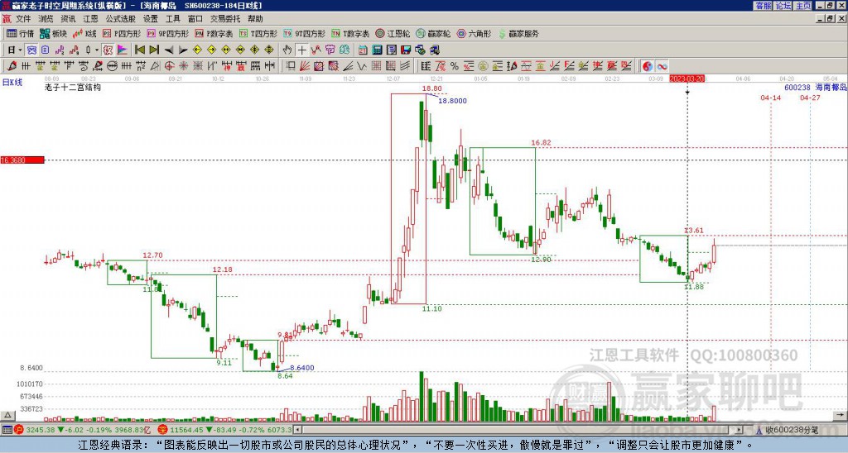Click the 600238 海南椰岛 stock label
Image resolution: width=848 pixels, height=453 pixels.
[815, 87]
